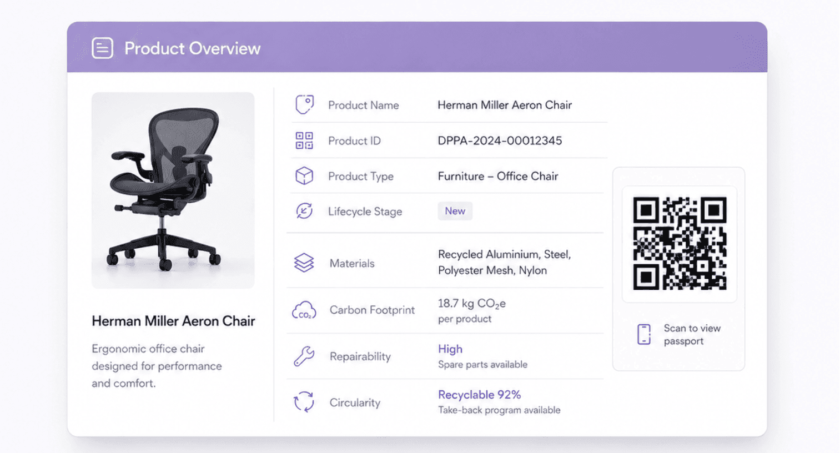The image size is (840, 453).
Task: Click the Take-back program available text
Action: (x=499, y=410)
